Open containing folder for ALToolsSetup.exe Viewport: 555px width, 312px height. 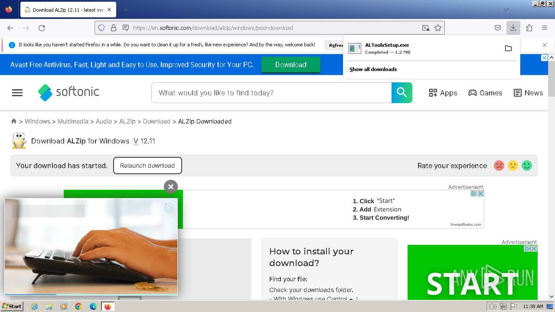(508, 49)
